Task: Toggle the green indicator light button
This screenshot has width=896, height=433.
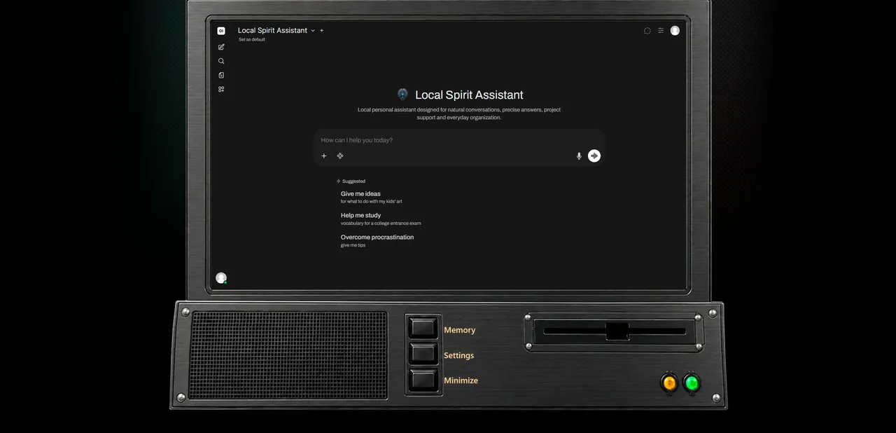Action: [x=692, y=383]
